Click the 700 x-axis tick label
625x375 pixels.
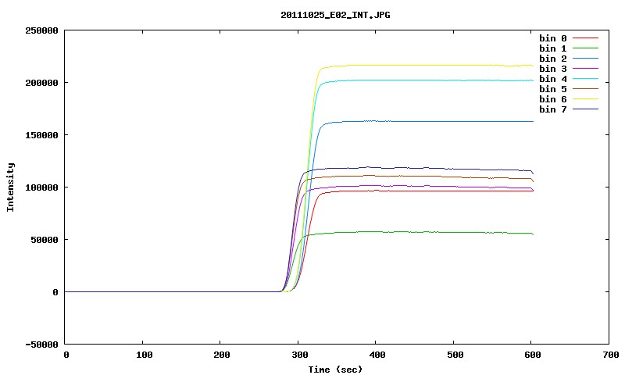tap(611, 355)
